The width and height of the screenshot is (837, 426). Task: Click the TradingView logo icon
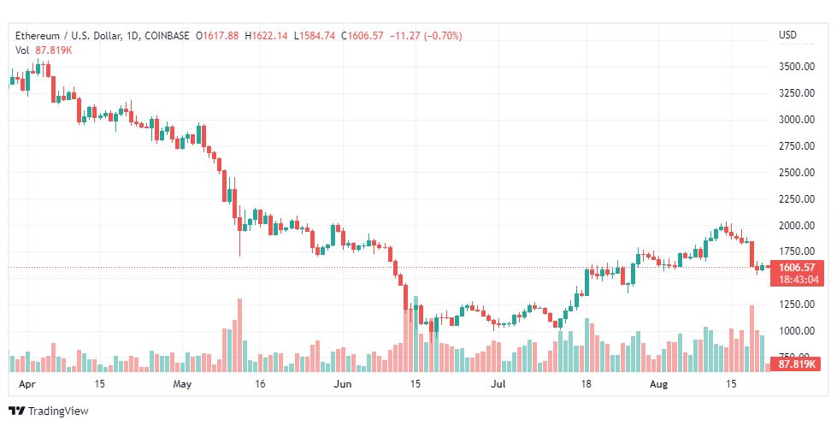coord(16,411)
